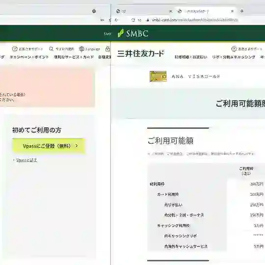Open the 便利なサービス・カード menu in the left window
265x265 pixels.
click(x=74, y=57)
